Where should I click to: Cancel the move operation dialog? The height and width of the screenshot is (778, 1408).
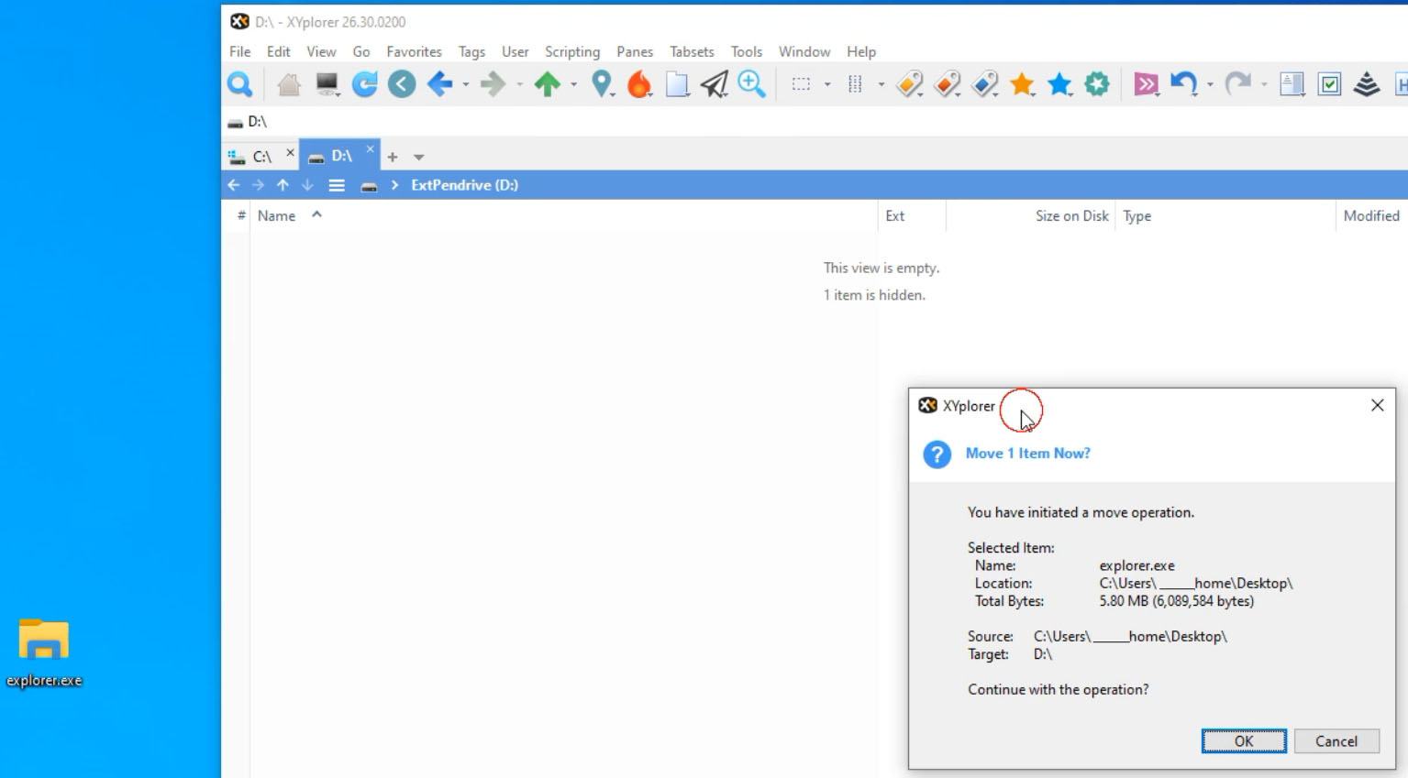[x=1336, y=740]
